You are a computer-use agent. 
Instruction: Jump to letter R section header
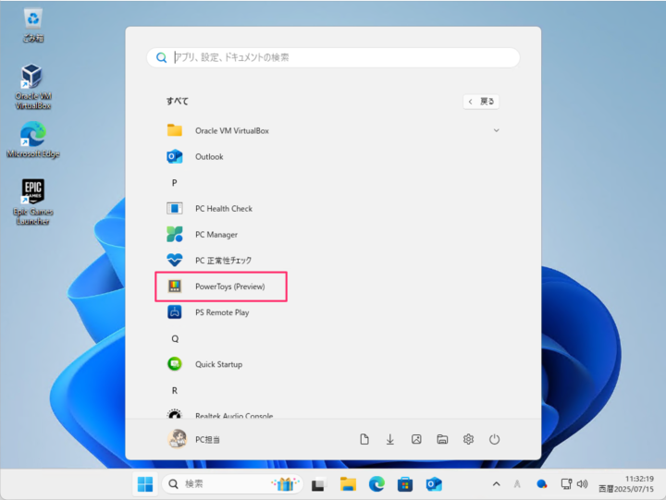click(x=175, y=391)
